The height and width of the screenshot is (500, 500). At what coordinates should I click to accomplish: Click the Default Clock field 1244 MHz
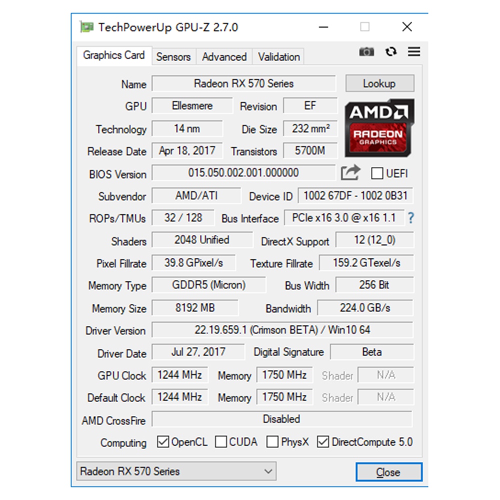180,397
